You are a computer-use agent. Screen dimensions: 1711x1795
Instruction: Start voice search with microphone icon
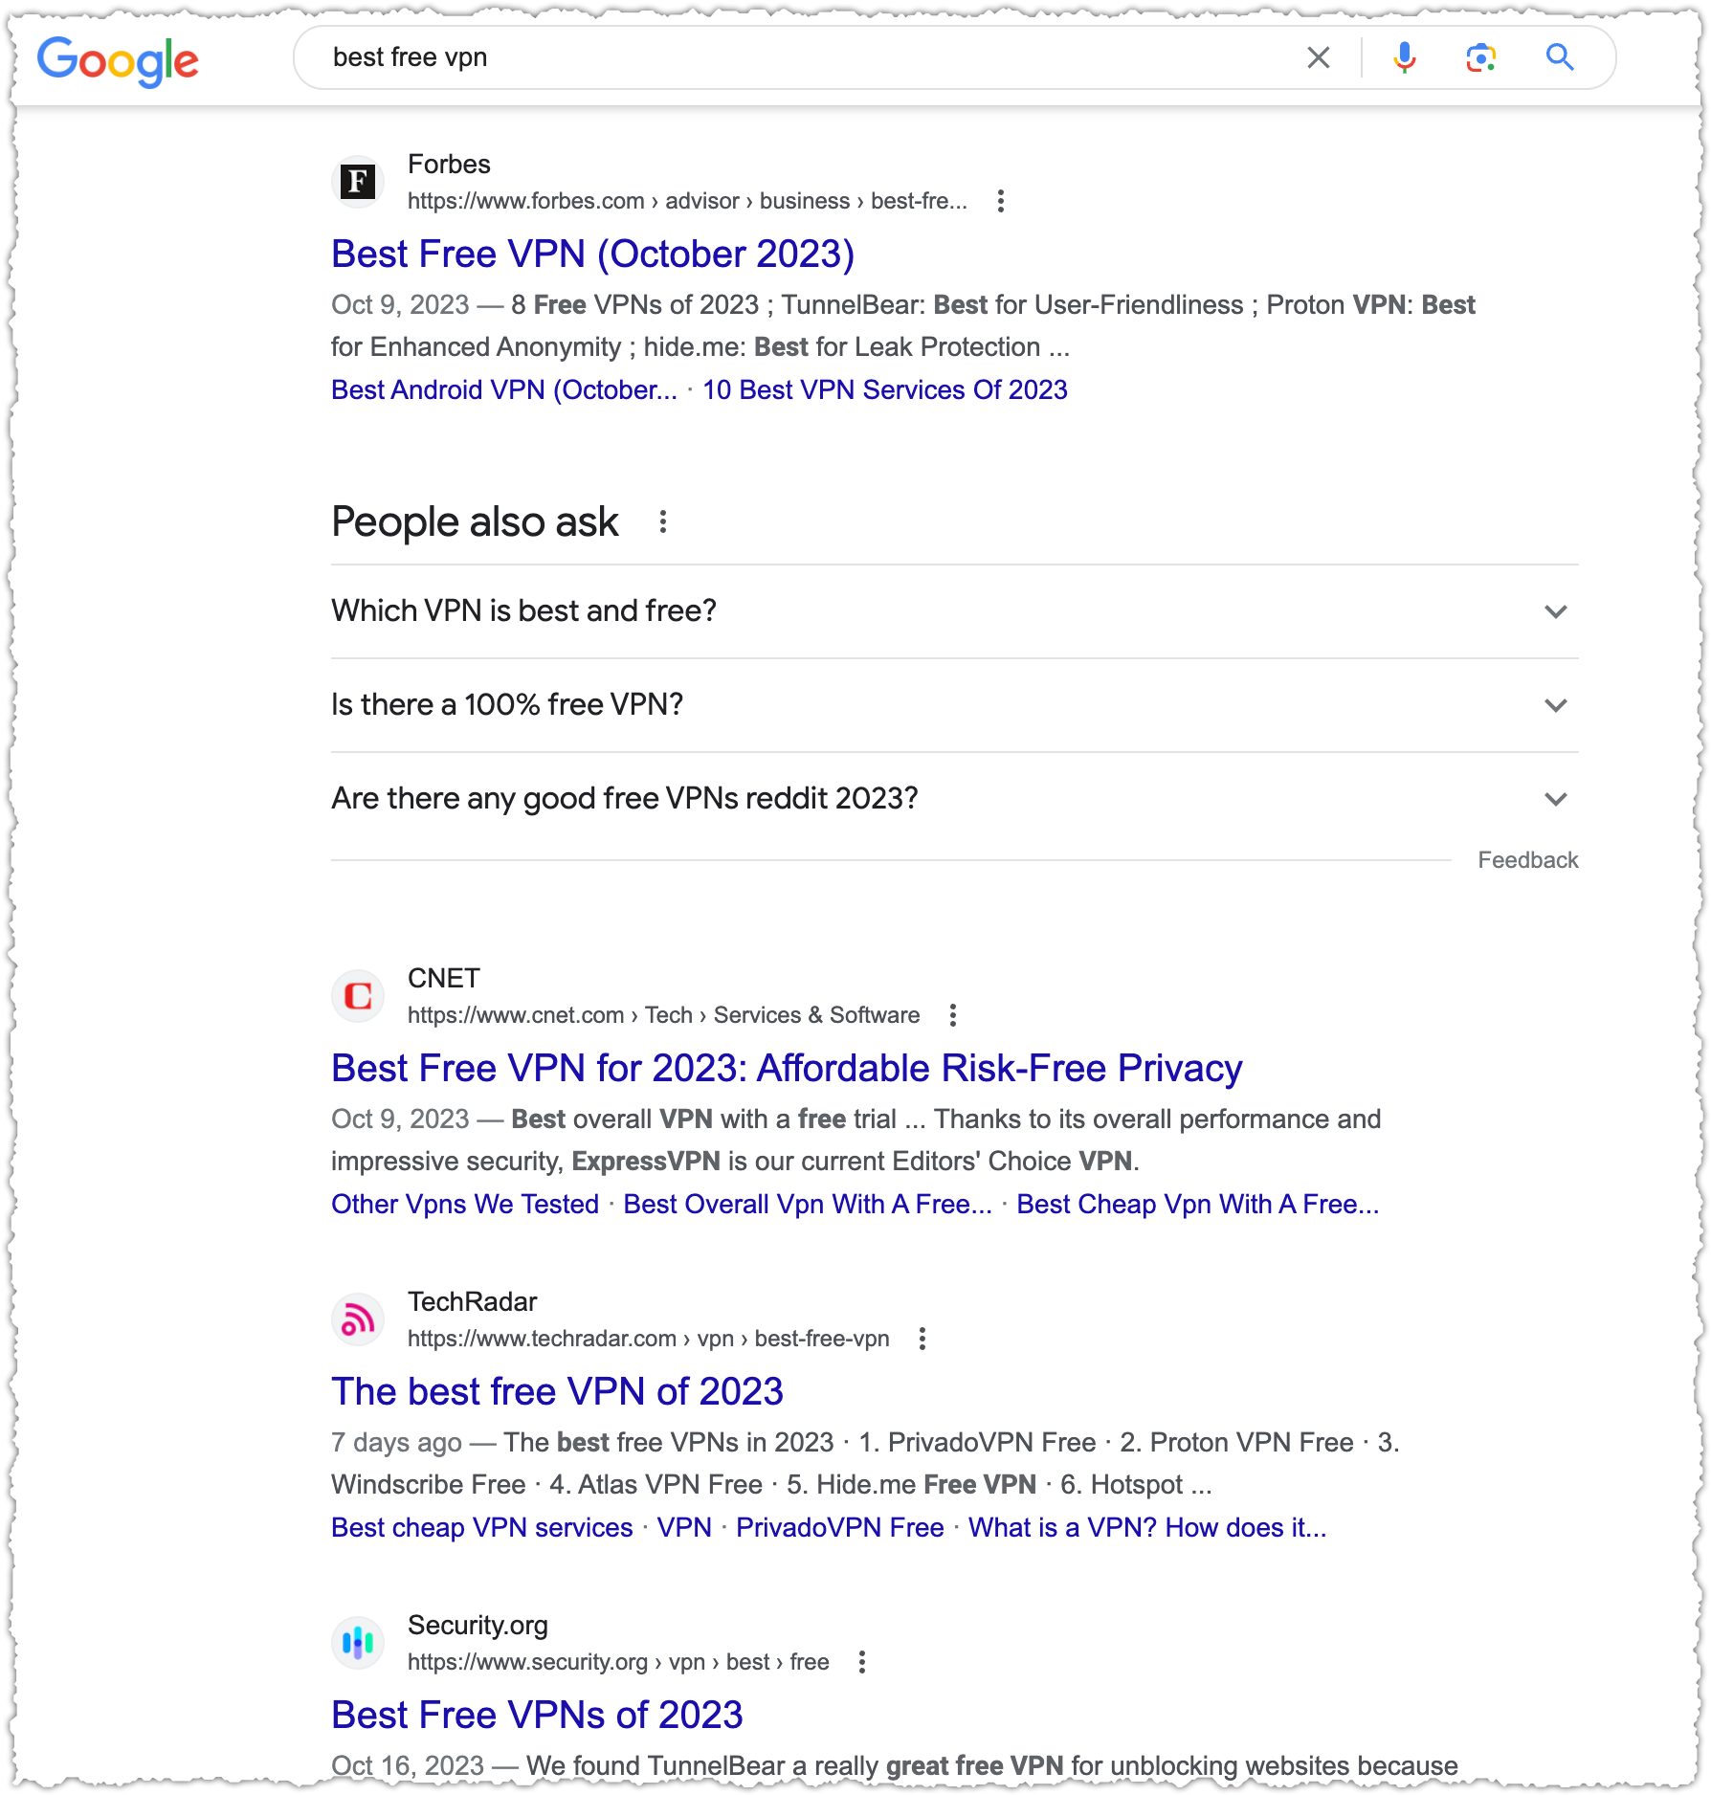(1404, 57)
